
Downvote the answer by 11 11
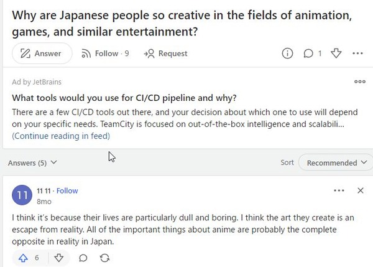(x=60, y=257)
